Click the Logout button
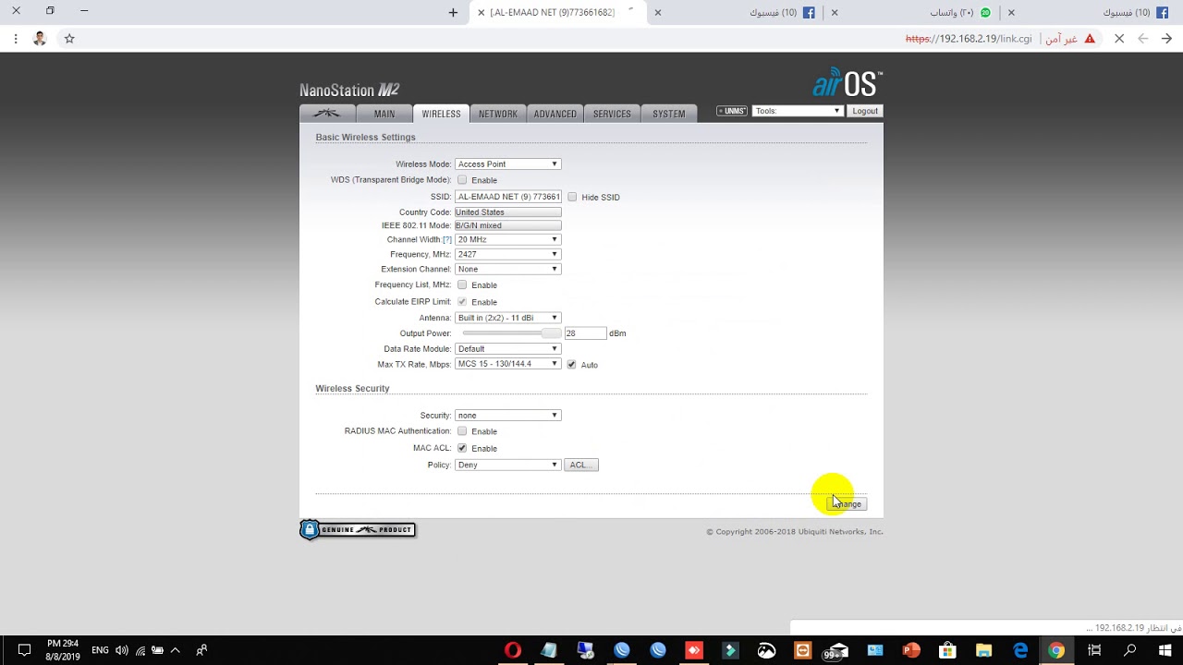1183x665 pixels. click(x=865, y=111)
